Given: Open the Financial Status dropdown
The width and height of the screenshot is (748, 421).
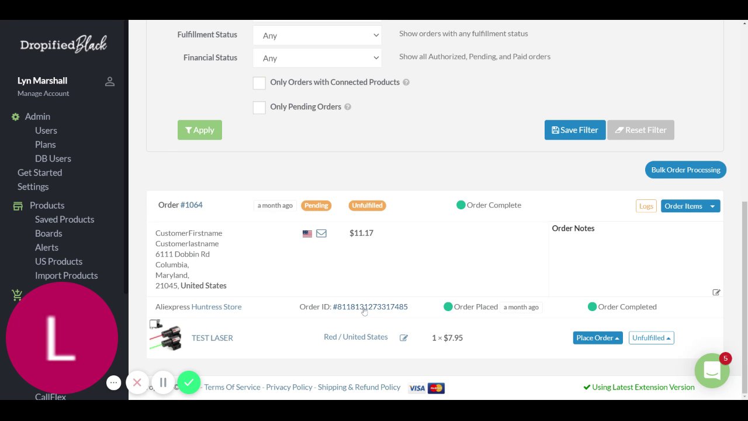Looking at the screenshot, I should tap(317, 58).
